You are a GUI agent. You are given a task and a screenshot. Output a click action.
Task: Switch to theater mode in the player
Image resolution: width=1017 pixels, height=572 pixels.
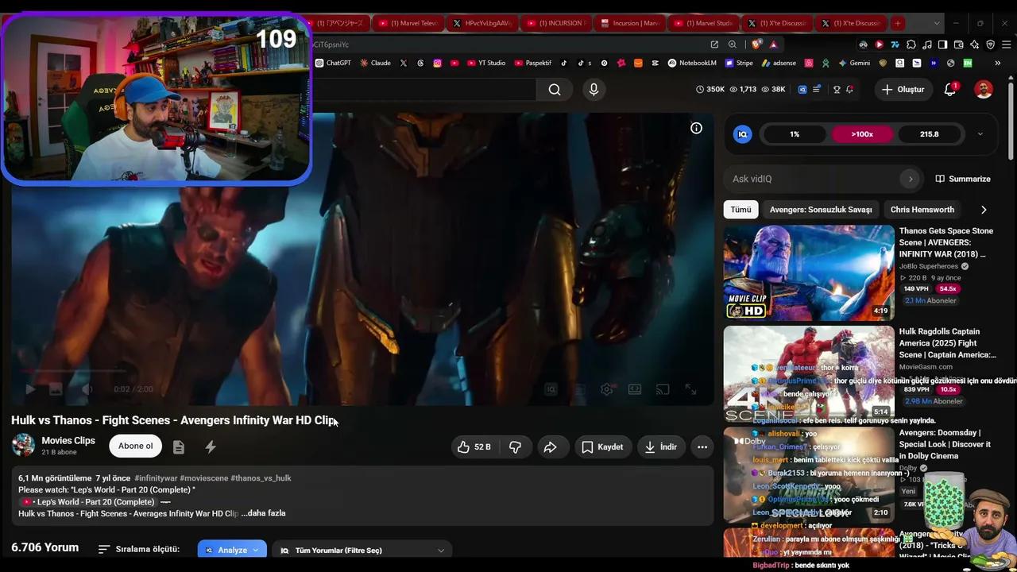[635, 389]
